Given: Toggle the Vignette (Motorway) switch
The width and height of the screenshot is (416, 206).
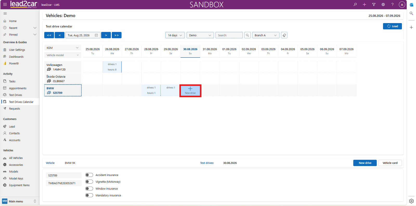Looking at the screenshot, I should click(89, 182).
